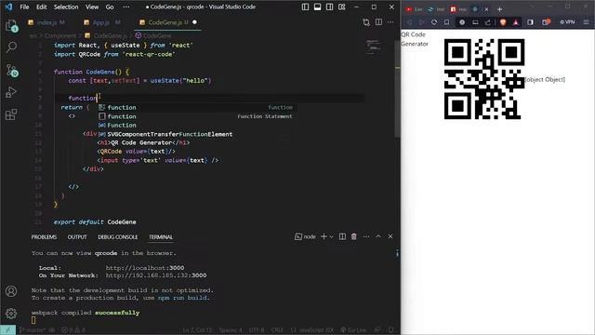Click the Brave Rewards triangle icon
This screenshot has width=595, height=335.
[516, 22]
